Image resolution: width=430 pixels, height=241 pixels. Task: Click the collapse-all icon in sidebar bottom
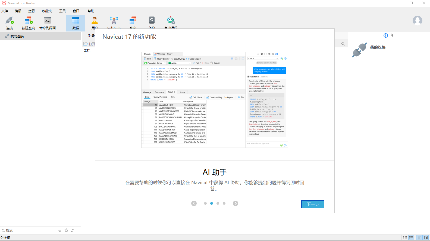[73, 230]
